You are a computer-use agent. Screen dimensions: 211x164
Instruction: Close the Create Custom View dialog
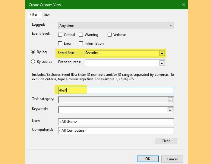[184, 5]
